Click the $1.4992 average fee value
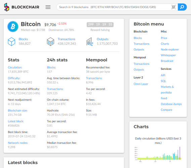 [x=52, y=136]
